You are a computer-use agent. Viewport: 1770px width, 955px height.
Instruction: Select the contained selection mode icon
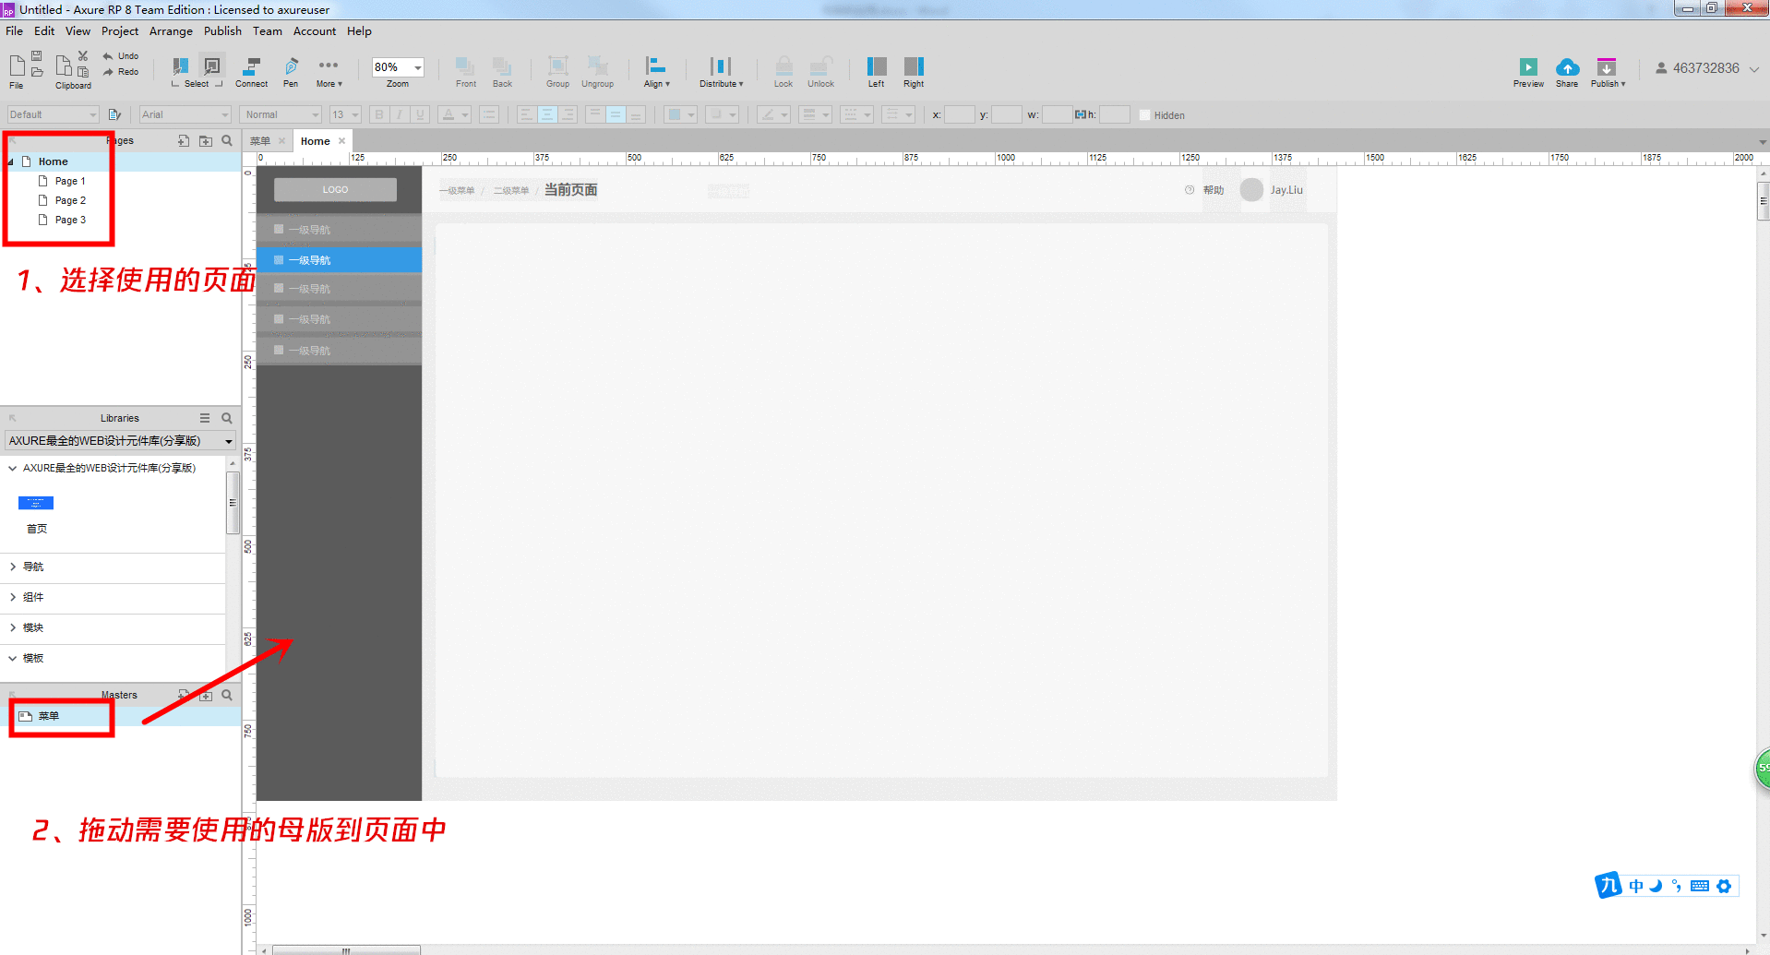tap(212, 66)
